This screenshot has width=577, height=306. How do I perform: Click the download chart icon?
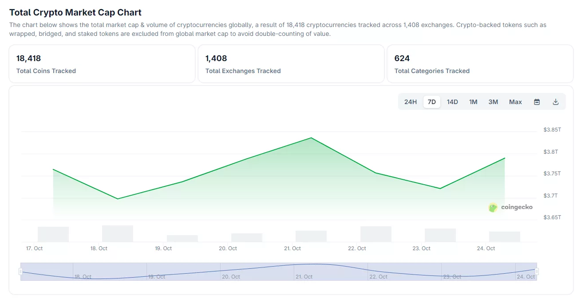(555, 102)
